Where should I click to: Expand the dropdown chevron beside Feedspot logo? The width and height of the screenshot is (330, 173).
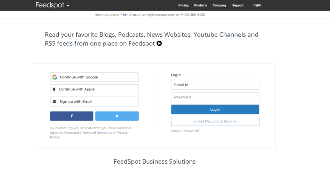click(x=68, y=6)
